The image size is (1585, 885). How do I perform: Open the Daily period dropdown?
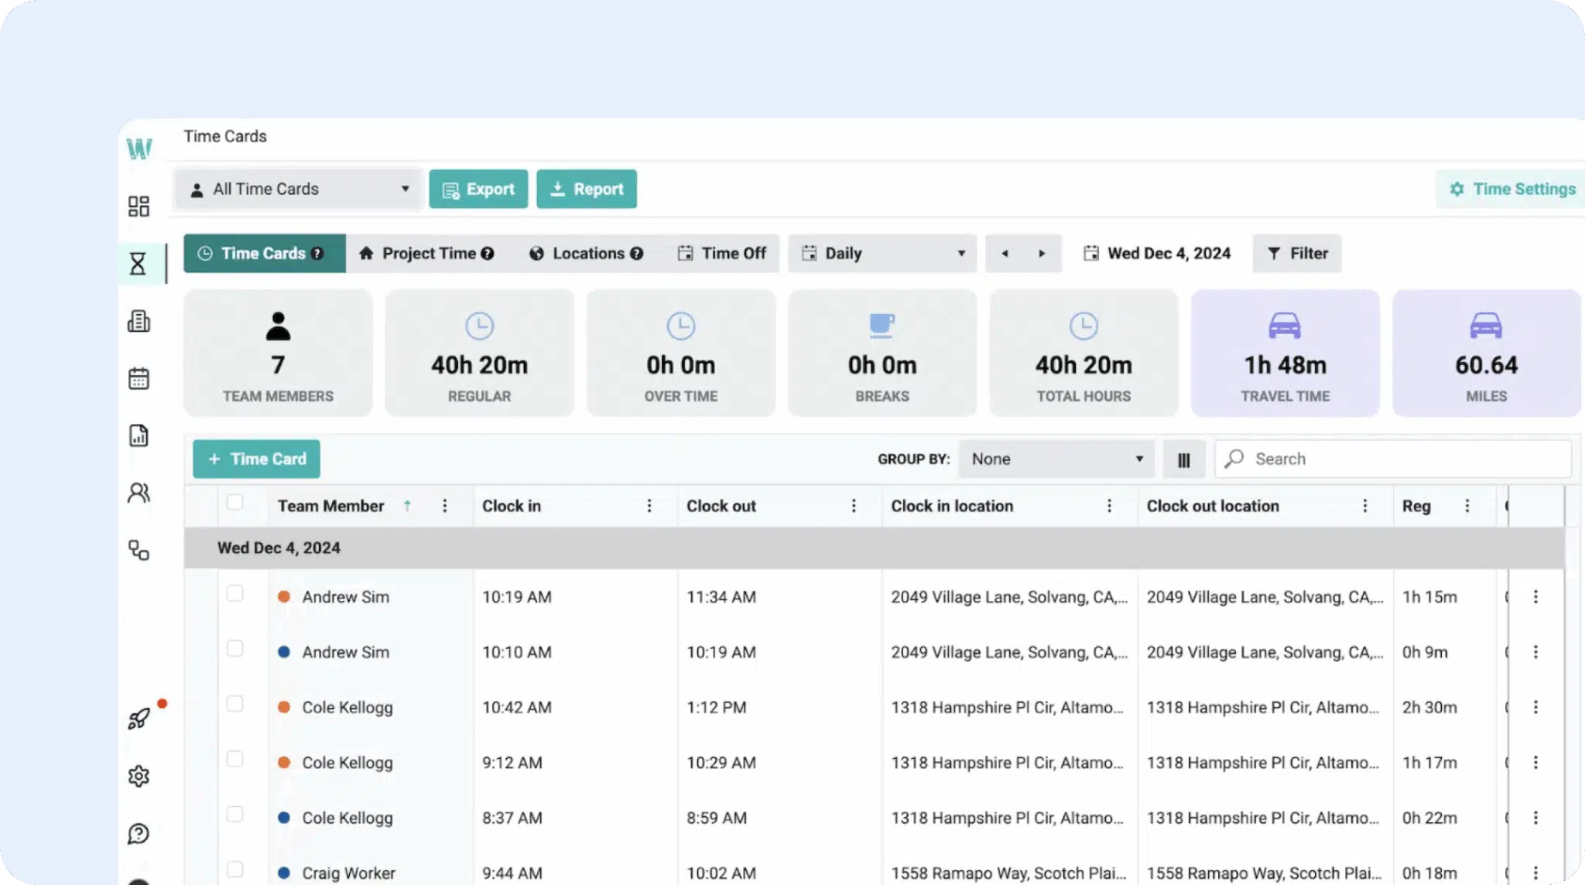click(882, 254)
